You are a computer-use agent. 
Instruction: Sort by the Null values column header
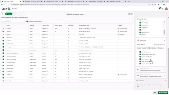tap(71, 25)
